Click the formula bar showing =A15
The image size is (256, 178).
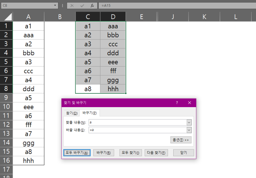[x=177, y=6]
